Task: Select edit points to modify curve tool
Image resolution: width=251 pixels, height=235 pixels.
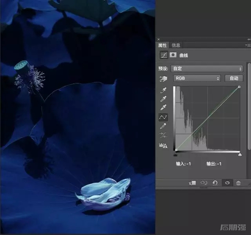Action: coord(163,117)
